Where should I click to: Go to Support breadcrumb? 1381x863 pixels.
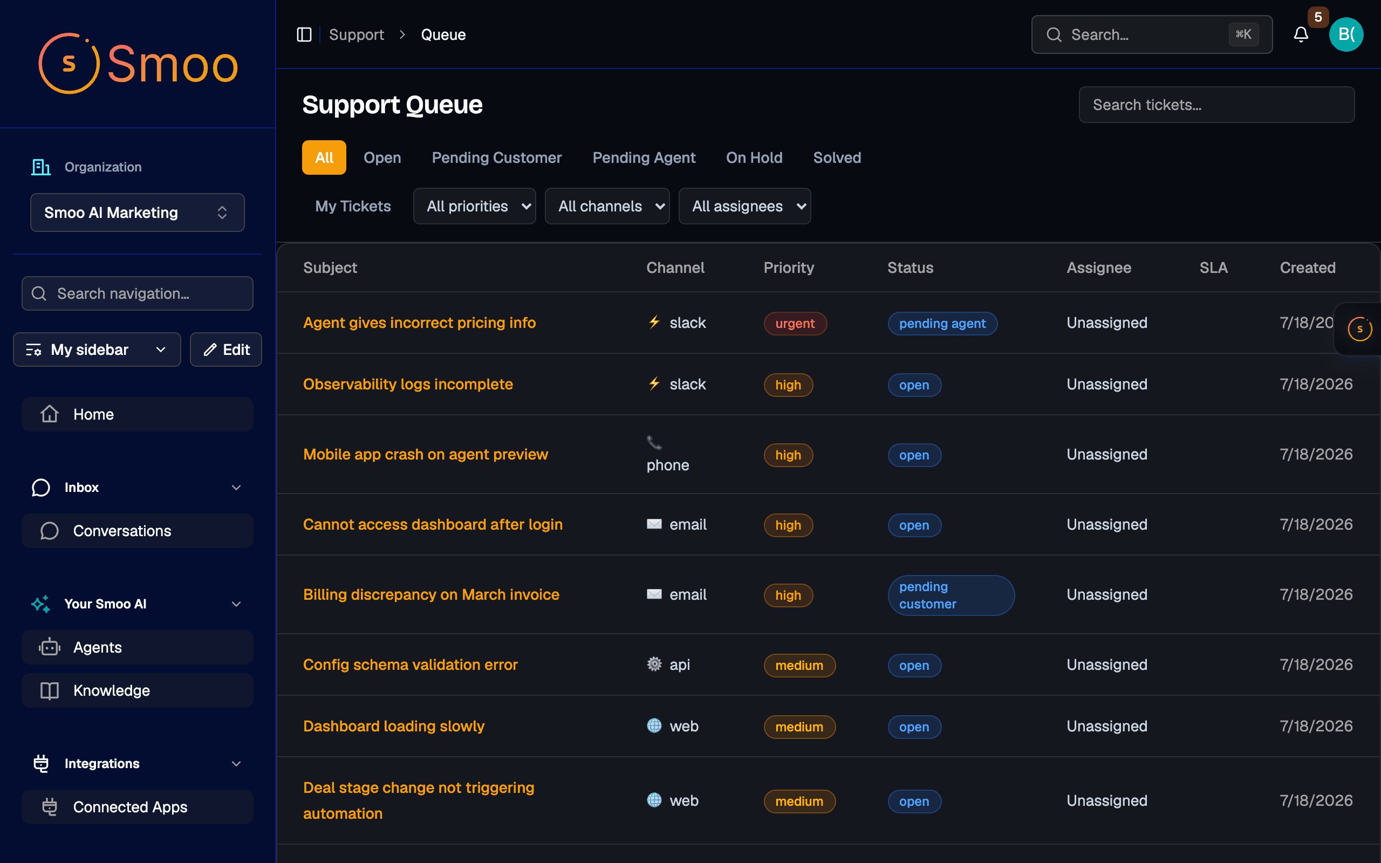point(356,35)
